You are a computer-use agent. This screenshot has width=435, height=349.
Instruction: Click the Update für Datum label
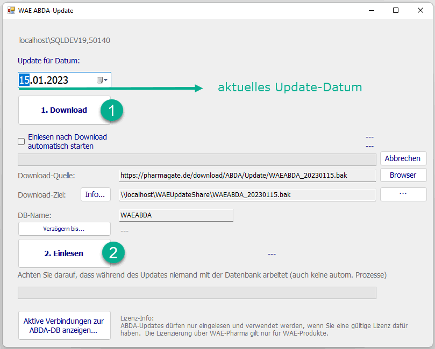click(49, 61)
